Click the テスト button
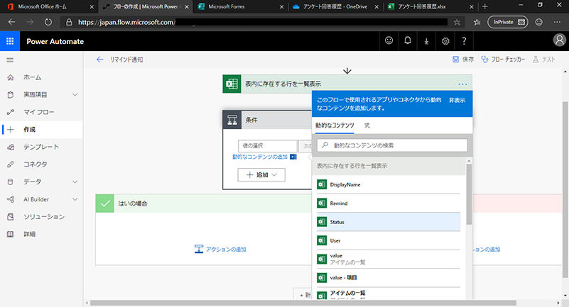The width and height of the screenshot is (569, 307). point(543,60)
